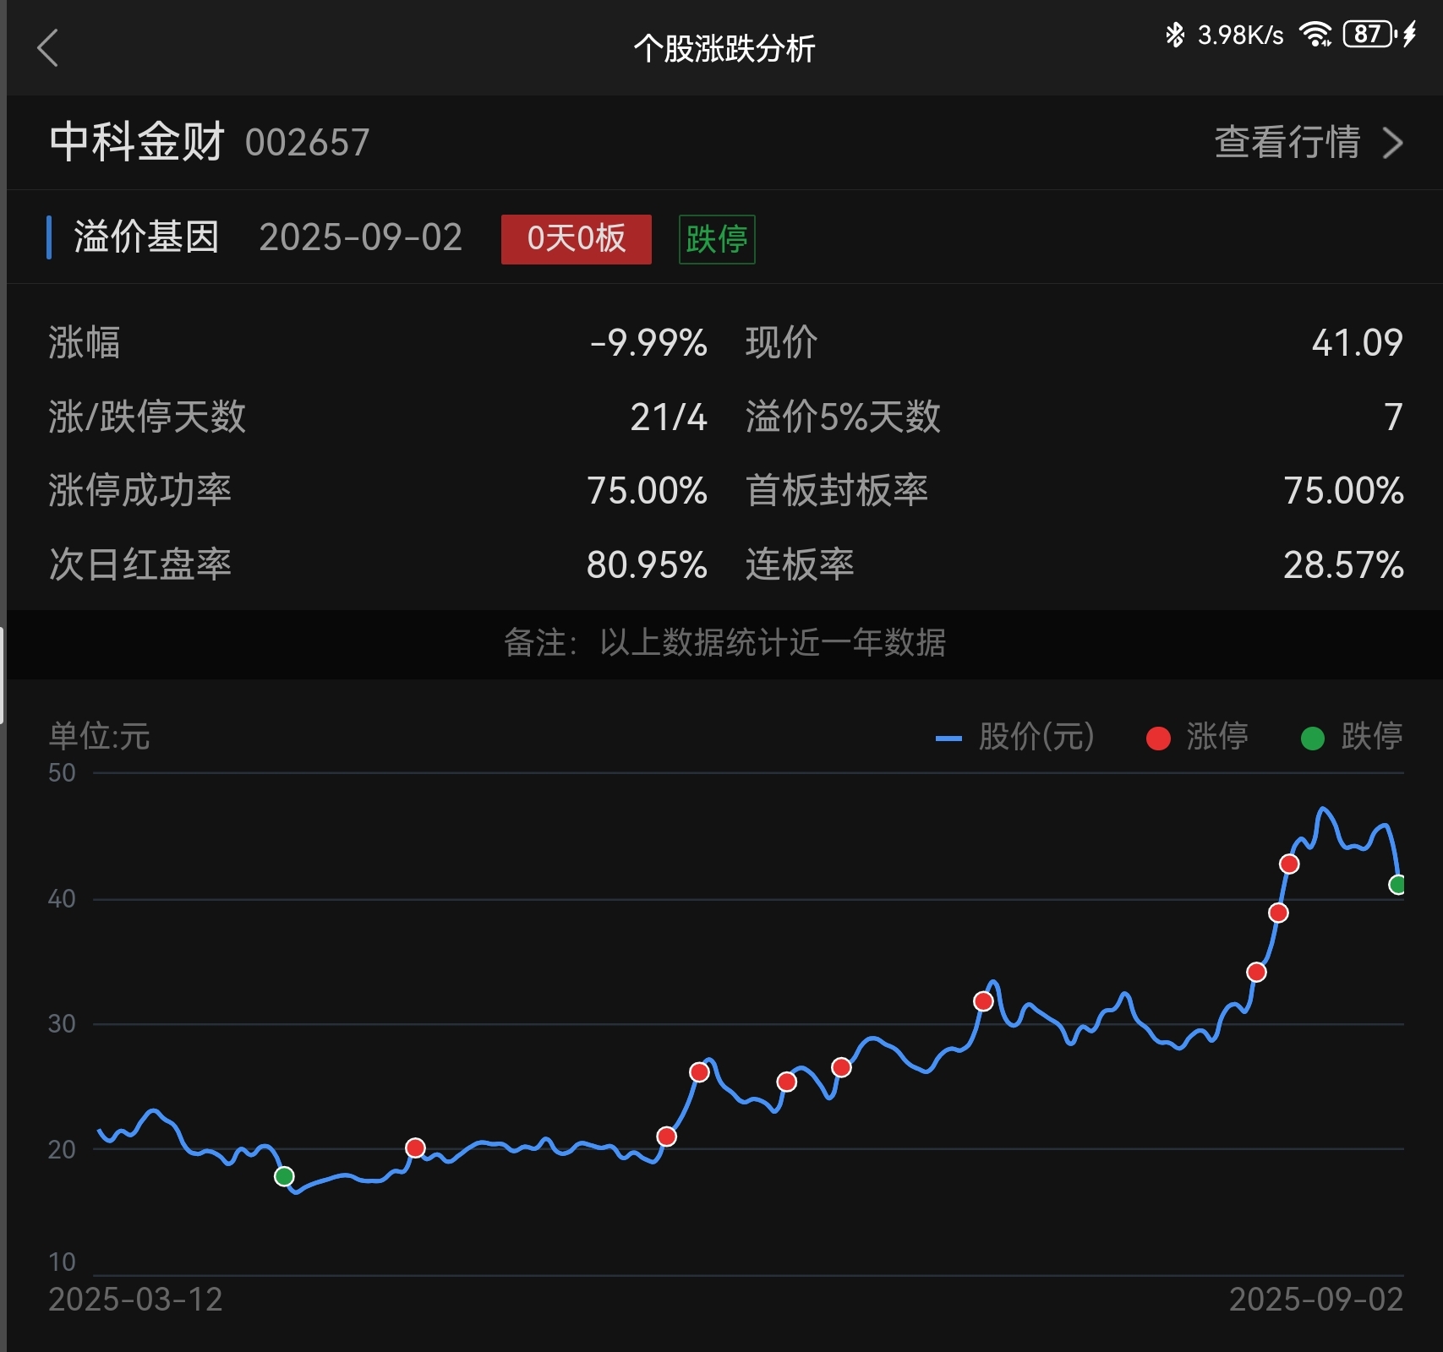Viewport: 1443px width, 1352px height.
Task: Tap chevron next to 查看行情
Action: tap(1392, 143)
